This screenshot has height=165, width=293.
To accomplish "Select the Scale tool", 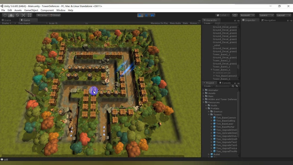I will (23, 15).
